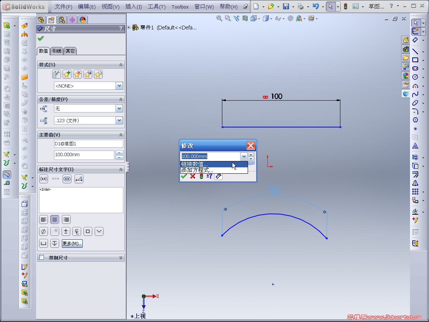Click the Undo toolbar icon
The height and width of the screenshot is (322, 429).
[316, 6]
